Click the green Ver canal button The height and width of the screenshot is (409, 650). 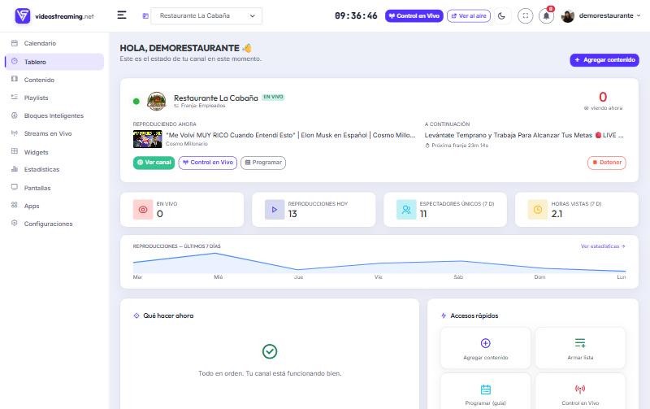coord(154,163)
